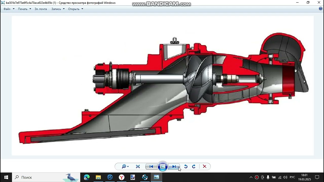Open the notification center icon
The height and width of the screenshot is (182, 324).
317,177
